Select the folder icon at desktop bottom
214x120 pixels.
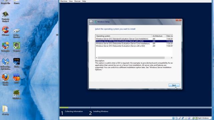pyautogui.click(x=5, y=110)
